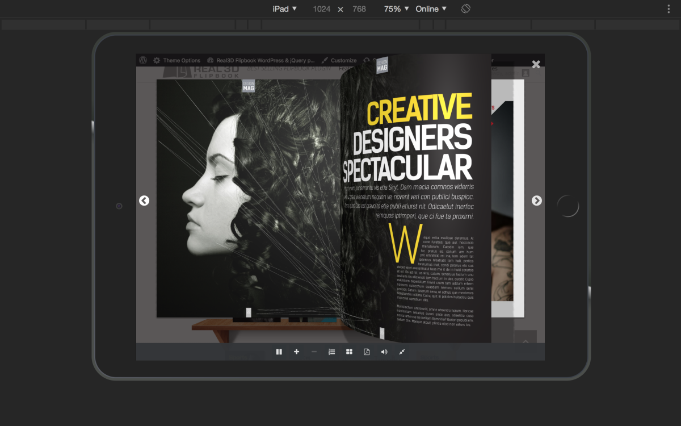Image resolution: width=681 pixels, height=426 pixels.
Task: Click the WordPress logo in the admin bar
Action: (144, 60)
